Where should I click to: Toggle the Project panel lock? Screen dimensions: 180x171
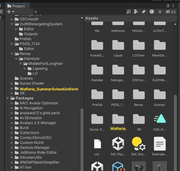click(x=168, y=6)
